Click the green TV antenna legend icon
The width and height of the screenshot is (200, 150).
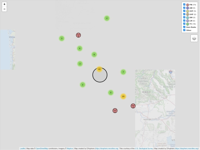[187, 24]
